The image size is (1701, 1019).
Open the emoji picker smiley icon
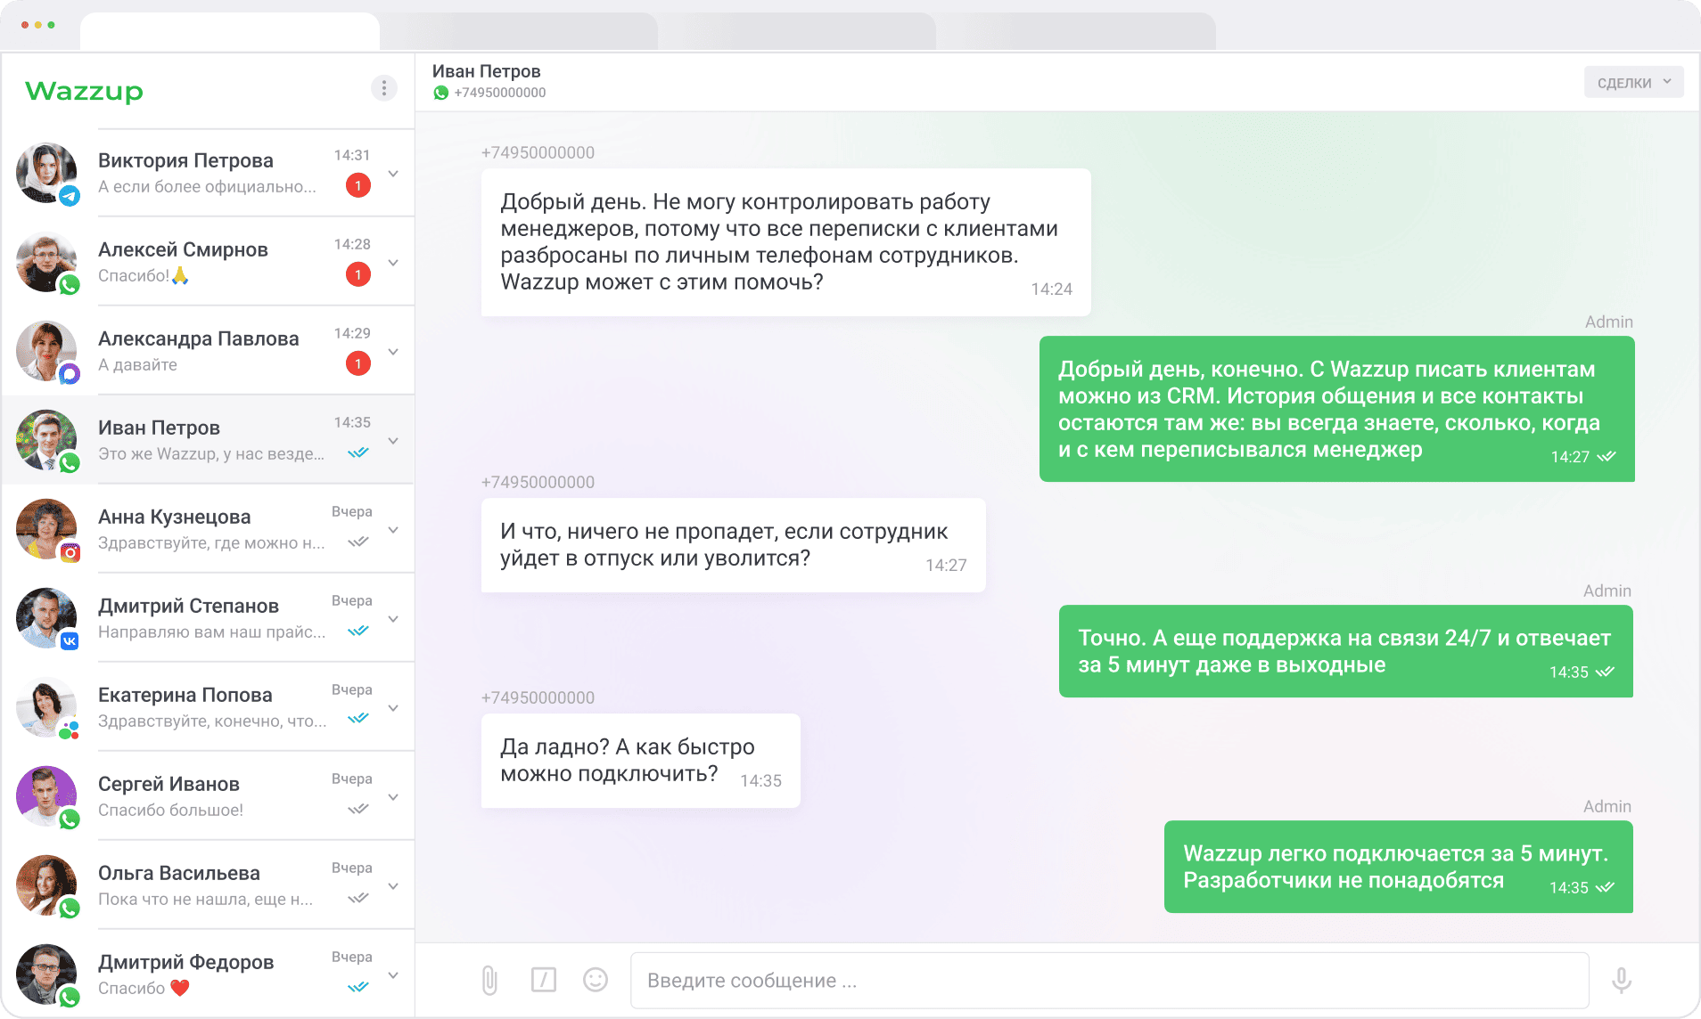click(x=595, y=980)
